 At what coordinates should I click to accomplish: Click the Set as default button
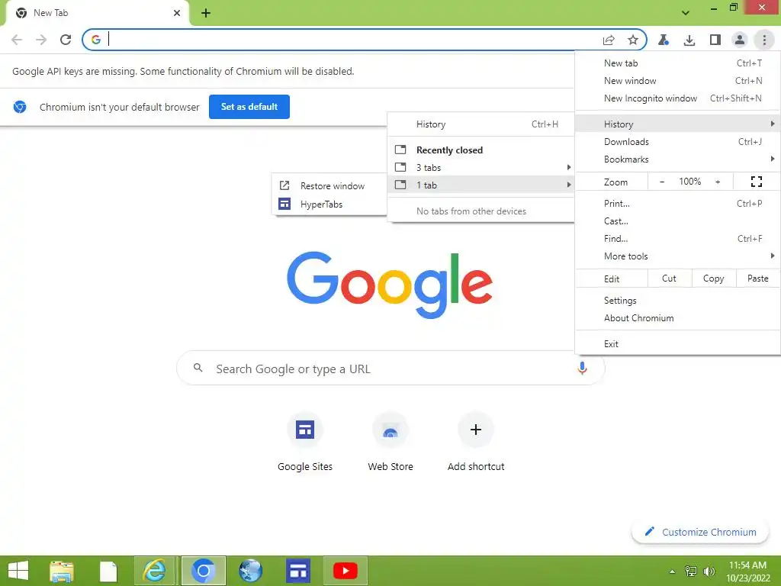[x=249, y=107]
